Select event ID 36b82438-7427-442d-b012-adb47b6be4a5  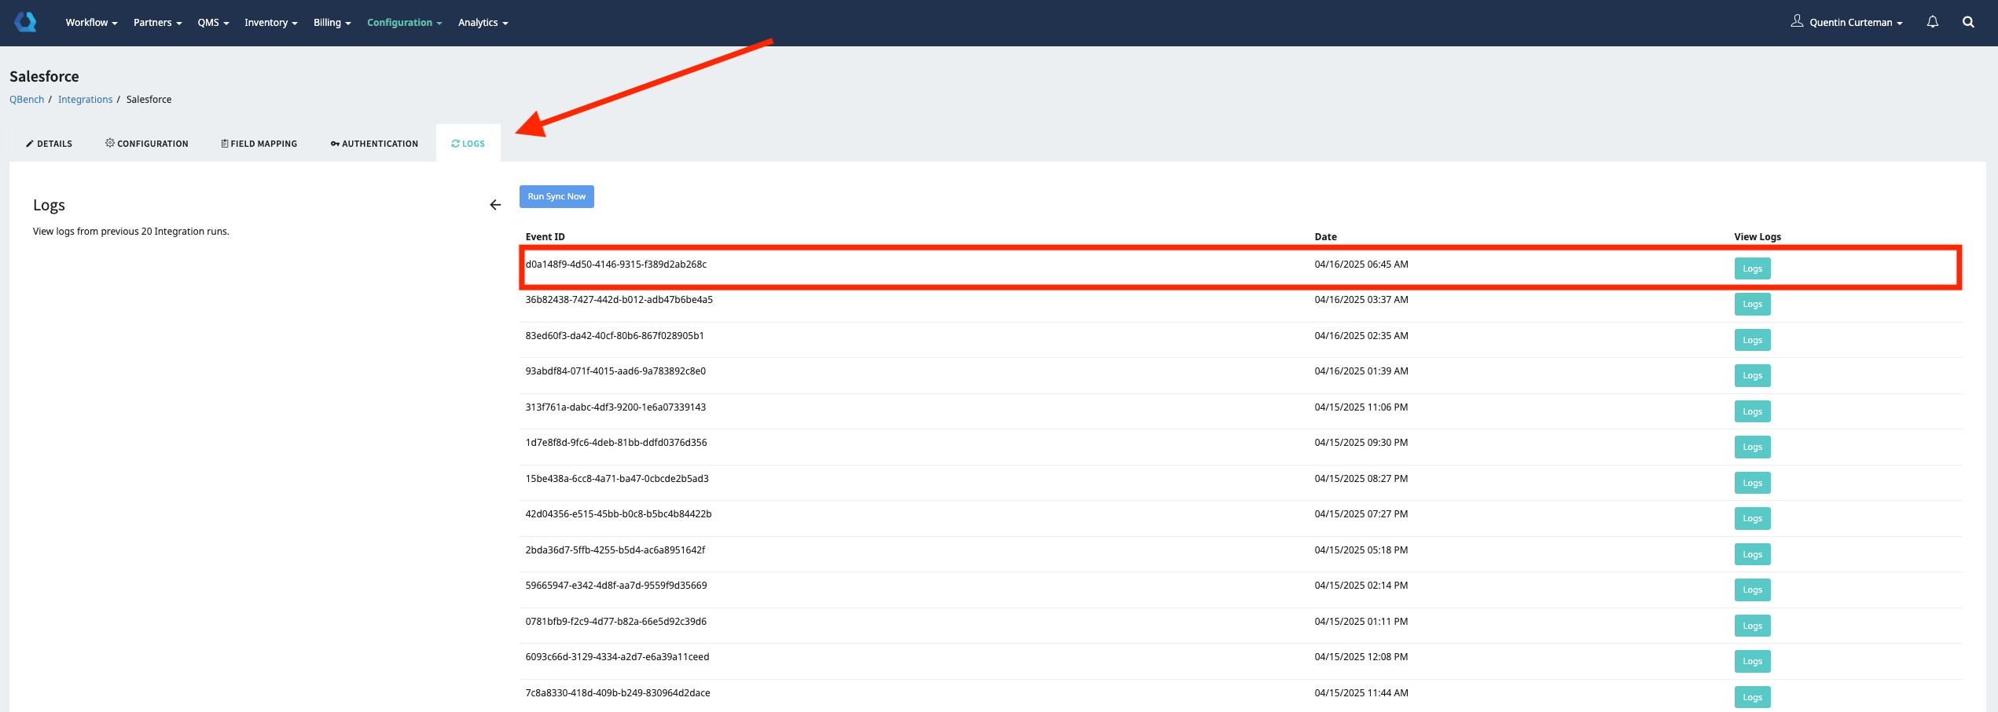[x=619, y=300]
